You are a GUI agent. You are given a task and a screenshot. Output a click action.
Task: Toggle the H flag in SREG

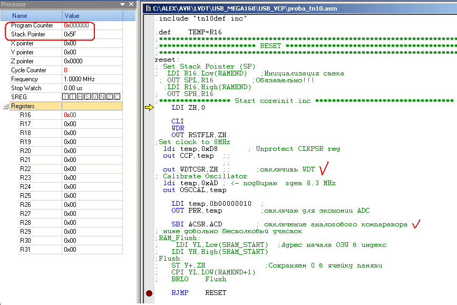click(x=80, y=97)
